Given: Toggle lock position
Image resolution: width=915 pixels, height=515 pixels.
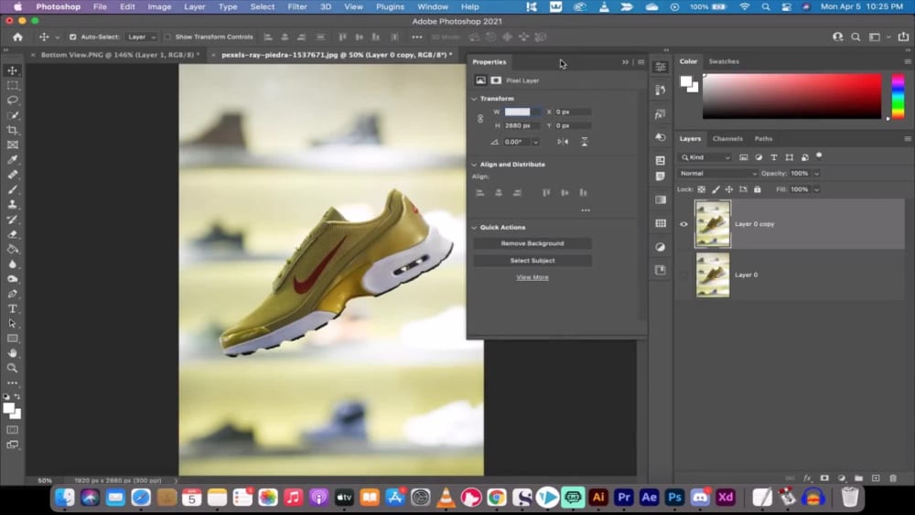Looking at the screenshot, I should (x=729, y=189).
